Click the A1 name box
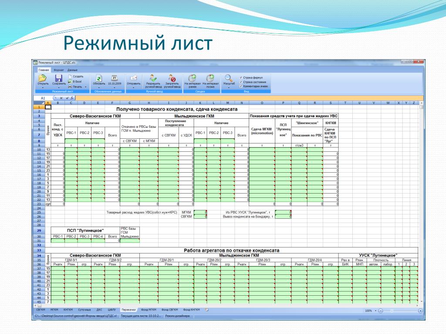 click(43, 98)
